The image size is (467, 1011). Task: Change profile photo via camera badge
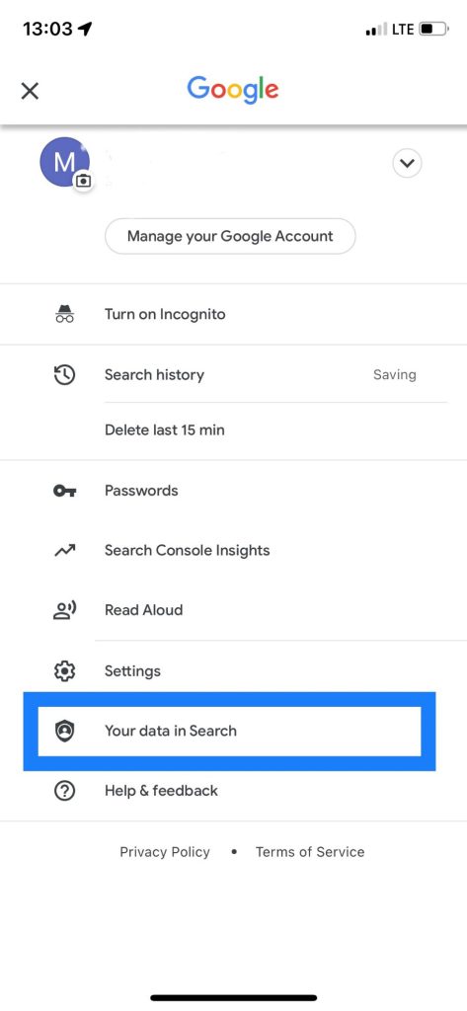(x=83, y=182)
